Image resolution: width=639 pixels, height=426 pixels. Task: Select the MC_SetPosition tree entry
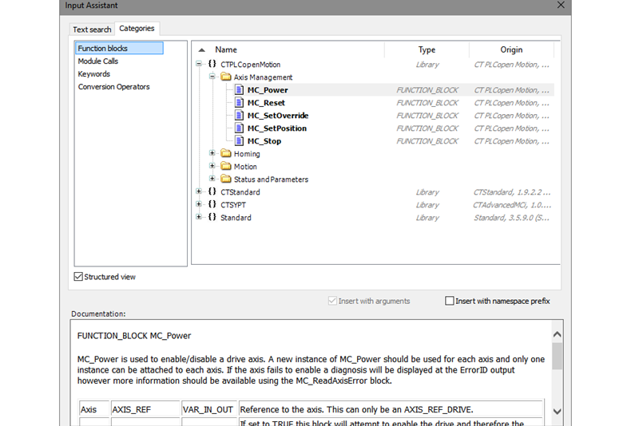pos(277,128)
